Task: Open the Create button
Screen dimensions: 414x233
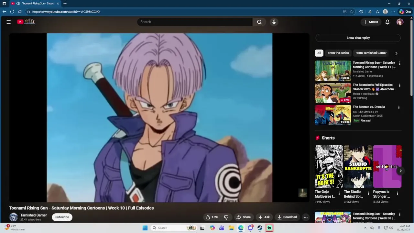Action: (x=371, y=22)
